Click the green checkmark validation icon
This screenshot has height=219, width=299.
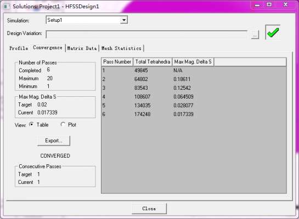(273, 32)
